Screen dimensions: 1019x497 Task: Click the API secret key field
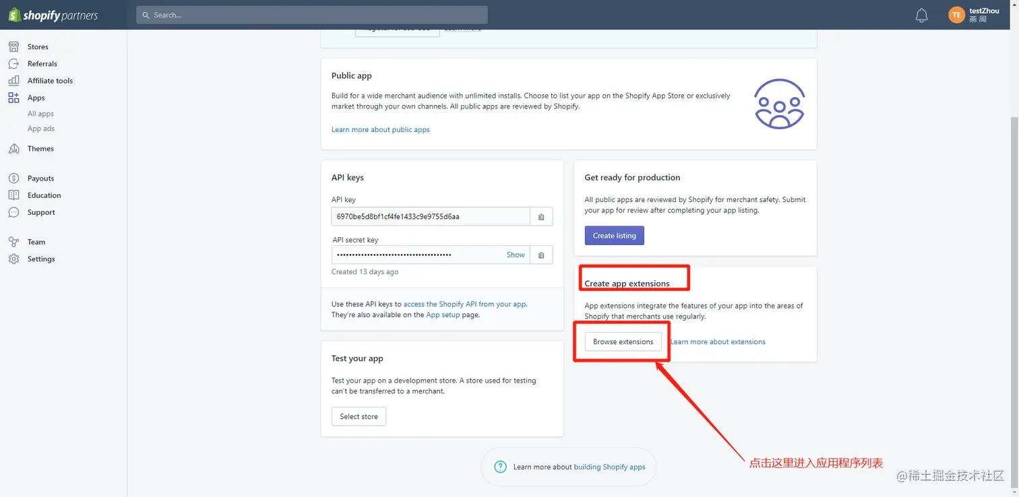pos(431,255)
